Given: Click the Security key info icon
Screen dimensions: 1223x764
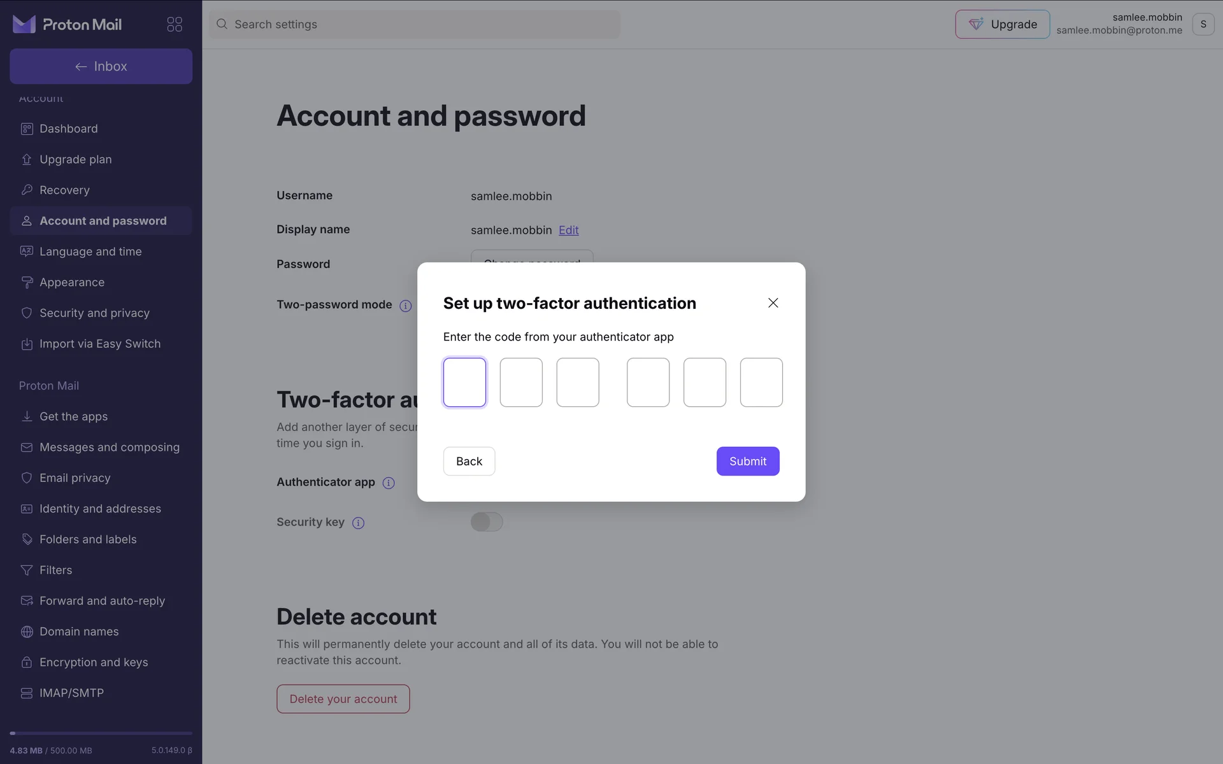Looking at the screenshot, I should (359, 523).
